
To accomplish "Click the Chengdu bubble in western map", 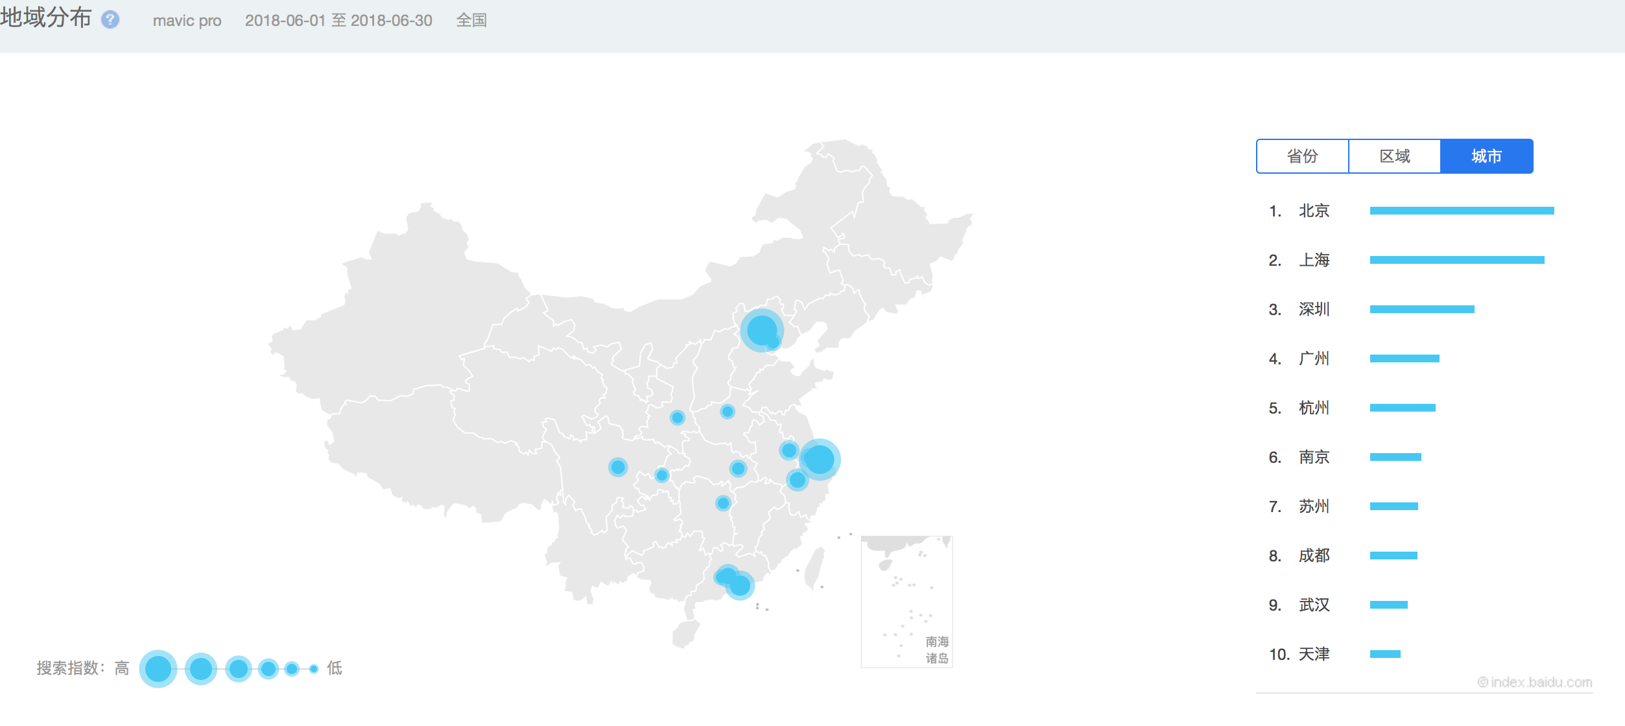I will [618, 467].
